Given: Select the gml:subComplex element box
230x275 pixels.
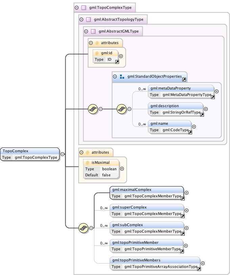Looking at the screenshot, I should tap(146, 228).
